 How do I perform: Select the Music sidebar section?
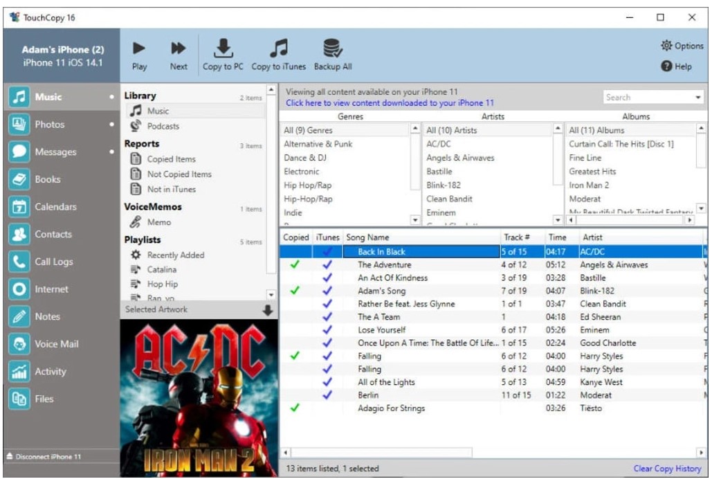(x=62, y=97)
